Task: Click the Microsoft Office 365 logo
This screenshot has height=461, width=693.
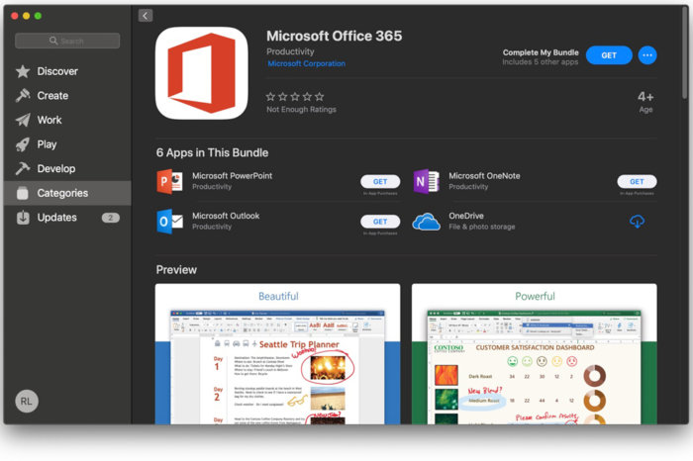Action: (x=202, y=73)
